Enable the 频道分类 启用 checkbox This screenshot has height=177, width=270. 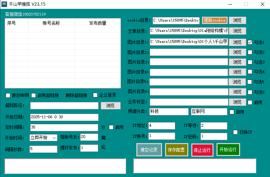pos(232,112)
